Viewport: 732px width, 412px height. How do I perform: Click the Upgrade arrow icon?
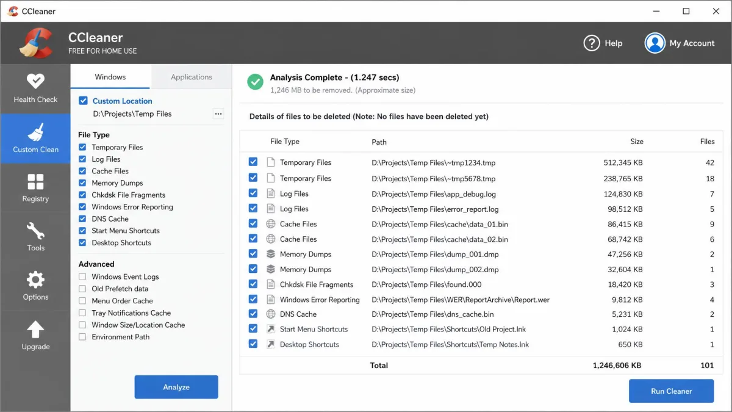35,330
